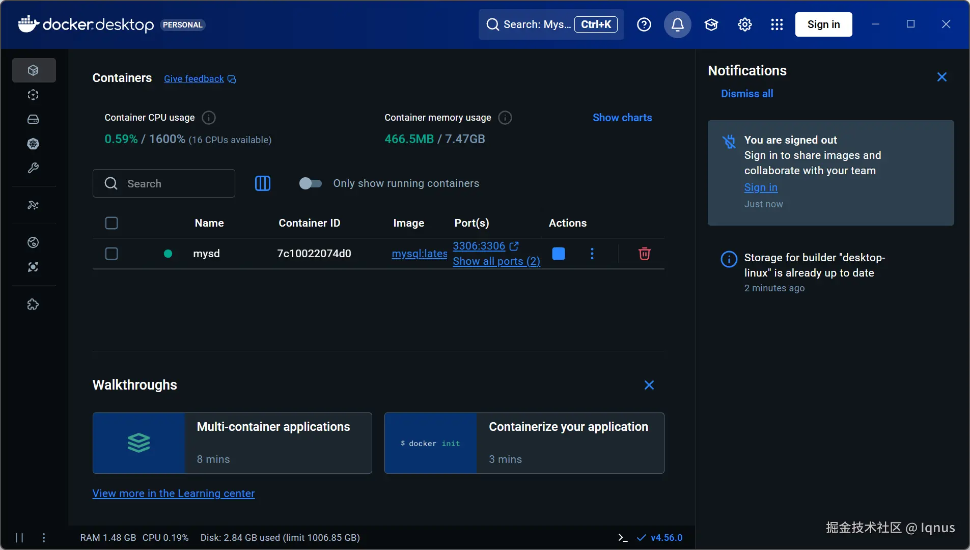Screen dimensions: 970x550
Task: Click the Docker Desktop whale logo
Action: click(x=29, y=24)
